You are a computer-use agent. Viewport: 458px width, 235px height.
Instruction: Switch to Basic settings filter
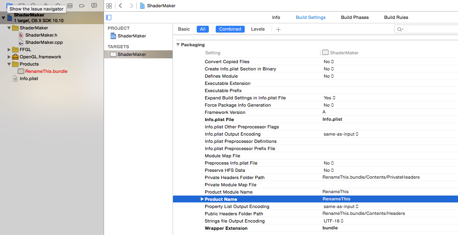pyautogui.click(x=184, y=29)
